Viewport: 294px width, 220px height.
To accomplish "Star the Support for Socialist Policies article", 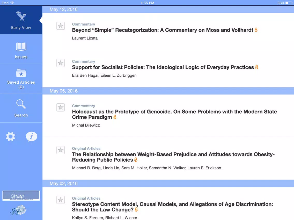I will pos(61,63).
